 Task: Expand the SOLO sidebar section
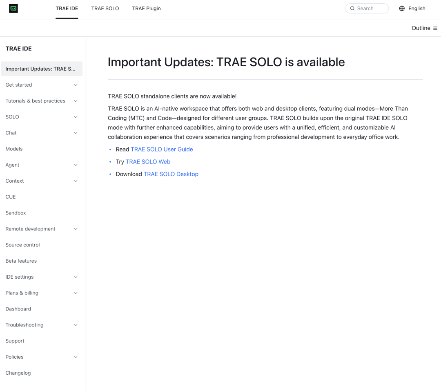[x=76, y=117]
